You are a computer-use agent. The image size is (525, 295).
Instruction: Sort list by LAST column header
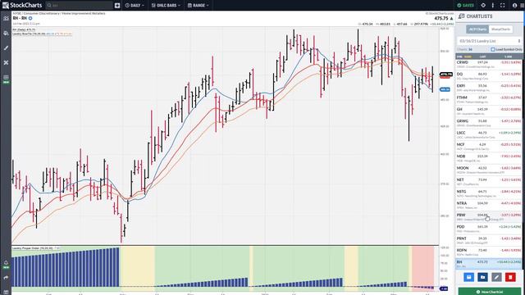point(482,57)
